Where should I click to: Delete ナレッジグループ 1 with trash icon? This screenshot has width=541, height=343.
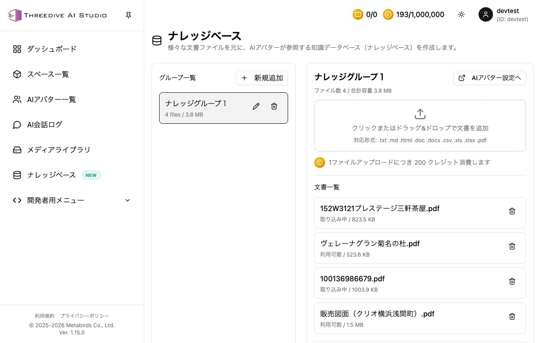[x=274, y=106]
